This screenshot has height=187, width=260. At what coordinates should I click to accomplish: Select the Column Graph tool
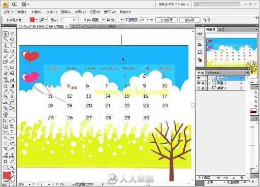pyautogui.click(x=12, y=80)
